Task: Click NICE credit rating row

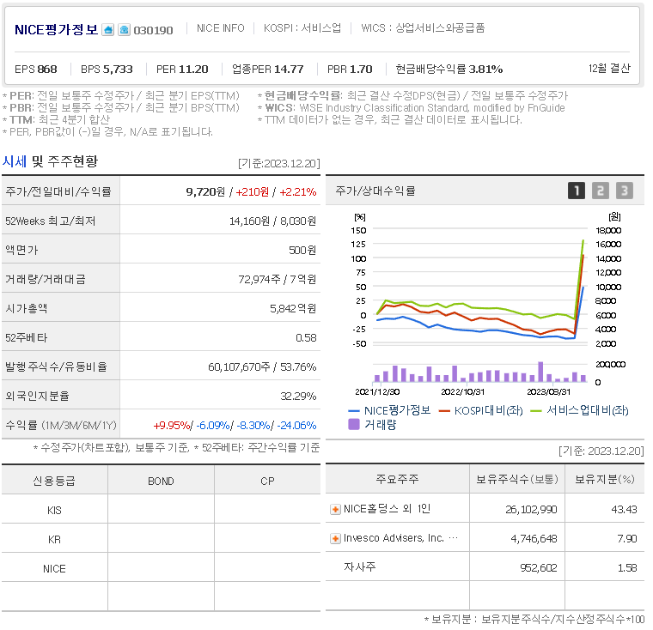Action: (161, 567)
